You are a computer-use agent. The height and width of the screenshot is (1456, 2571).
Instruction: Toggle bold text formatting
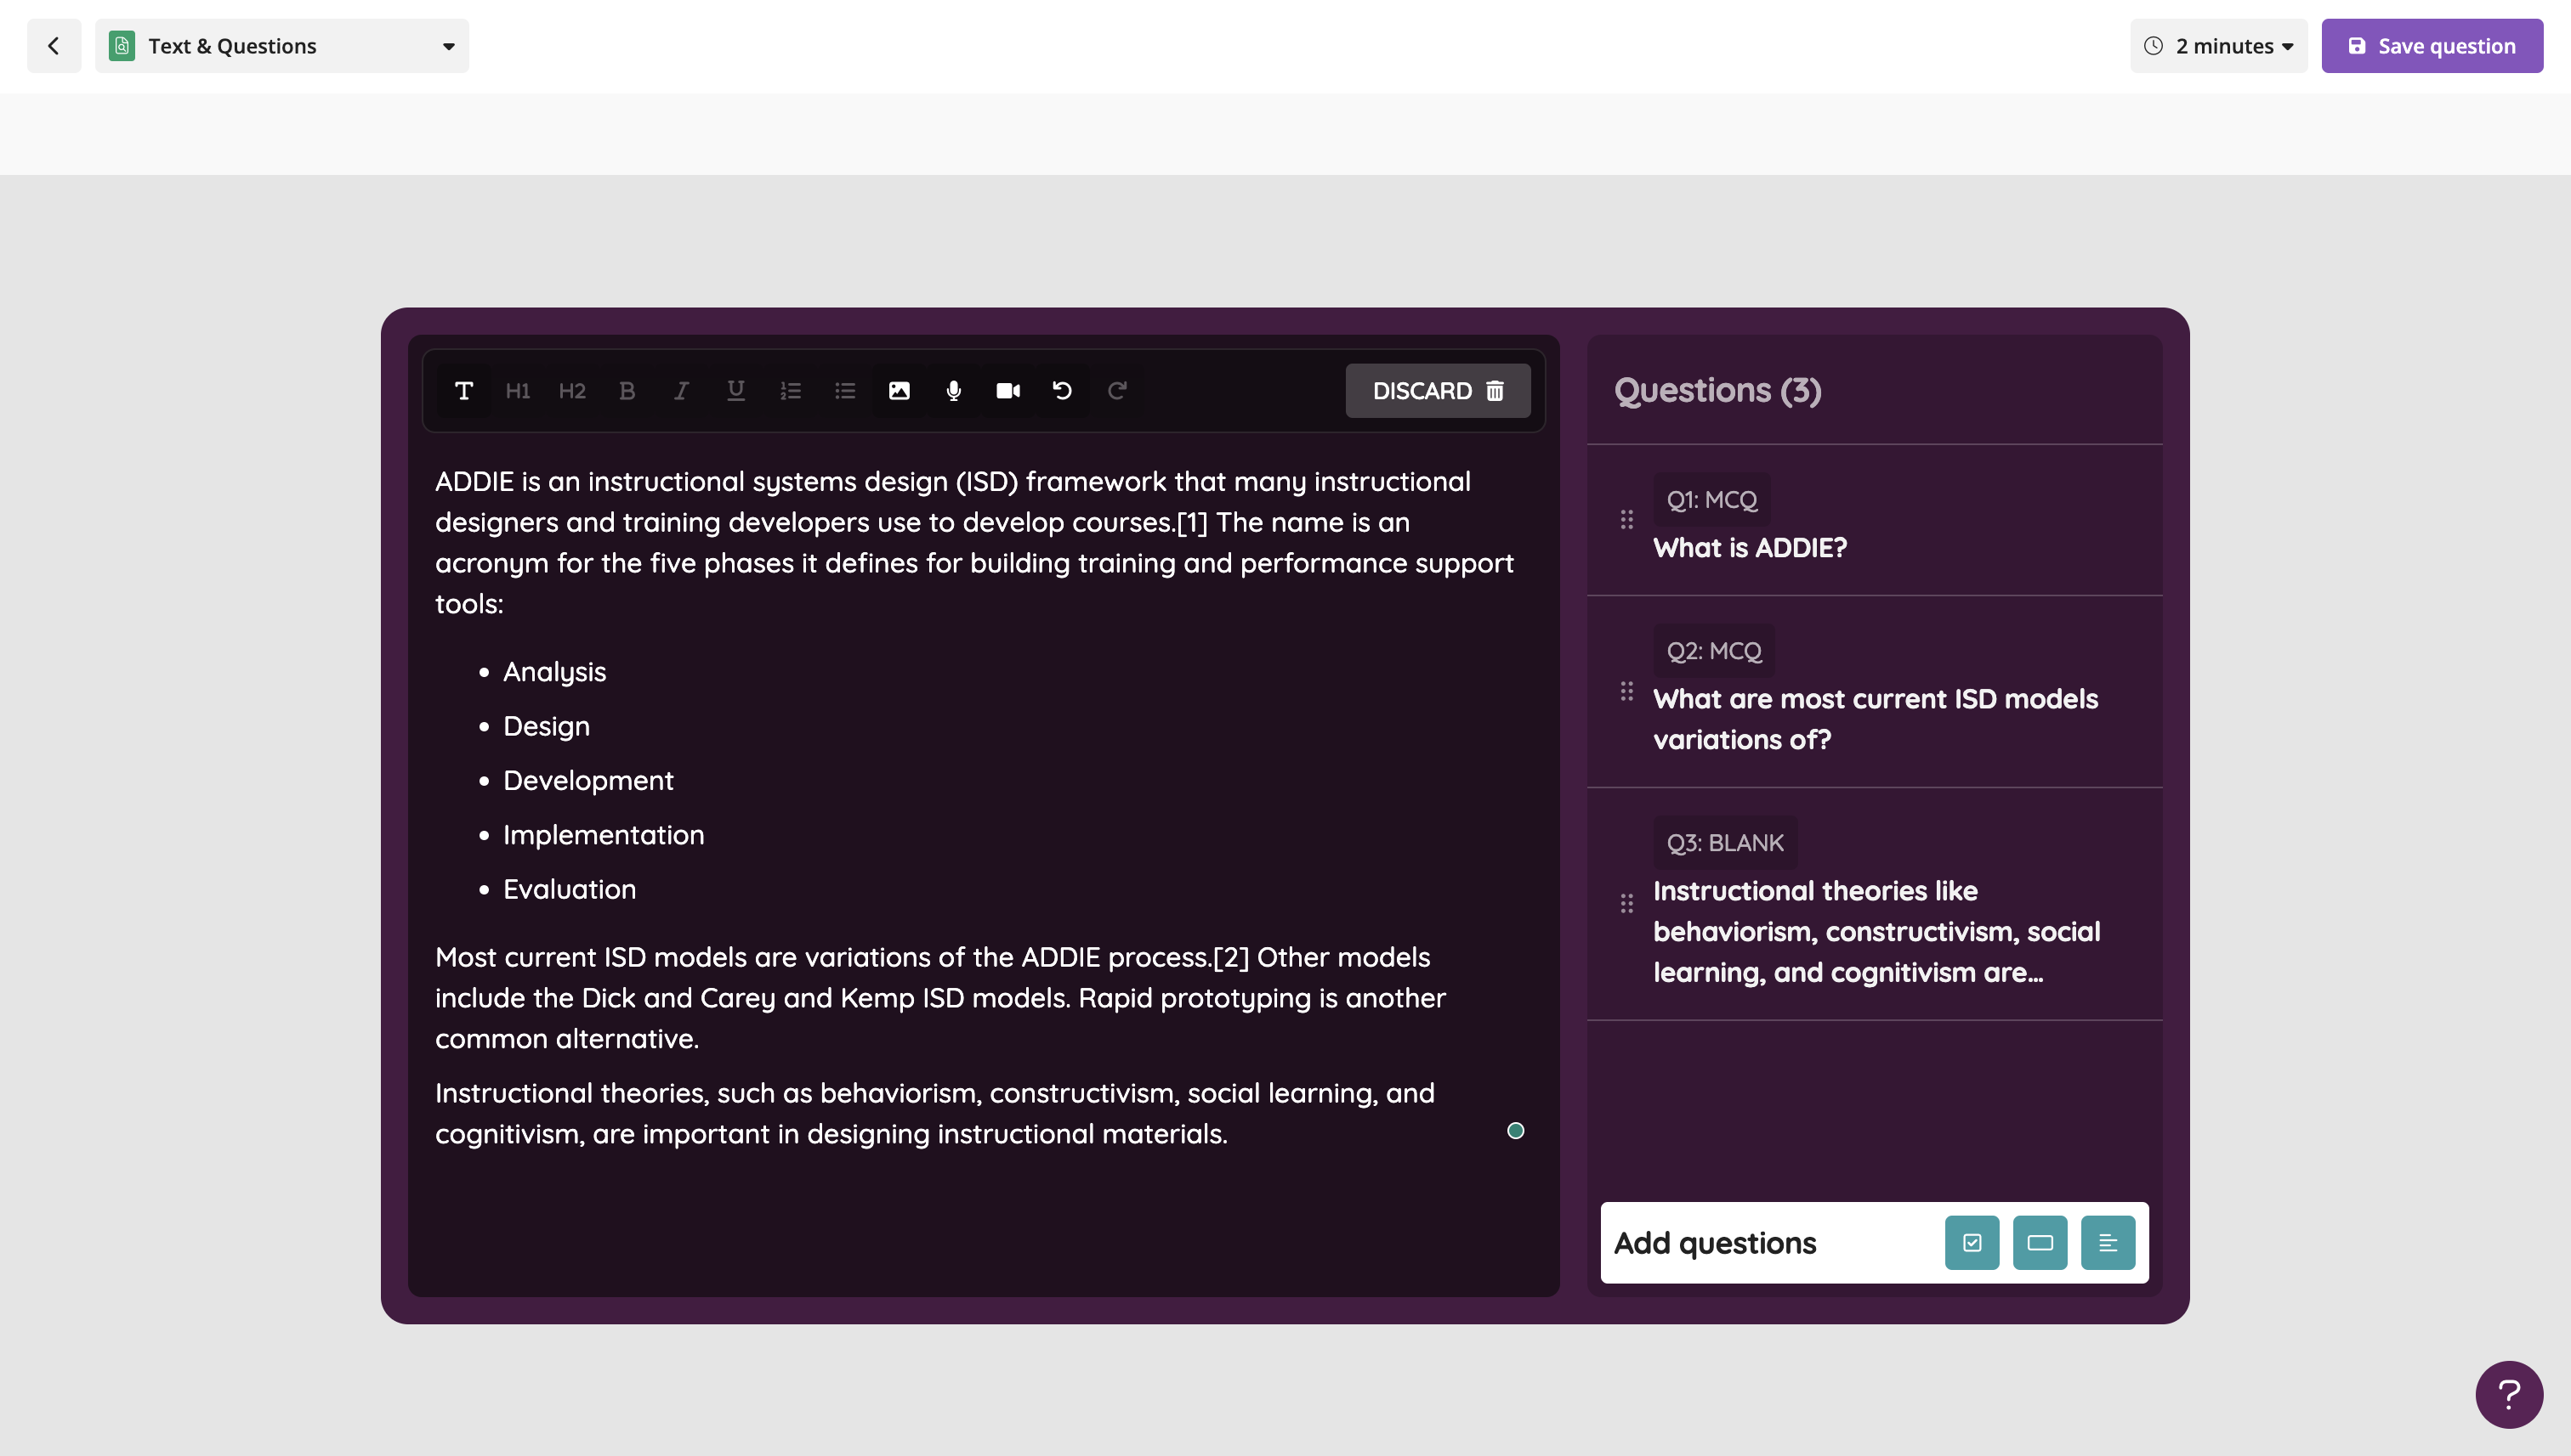click(627, 391)
